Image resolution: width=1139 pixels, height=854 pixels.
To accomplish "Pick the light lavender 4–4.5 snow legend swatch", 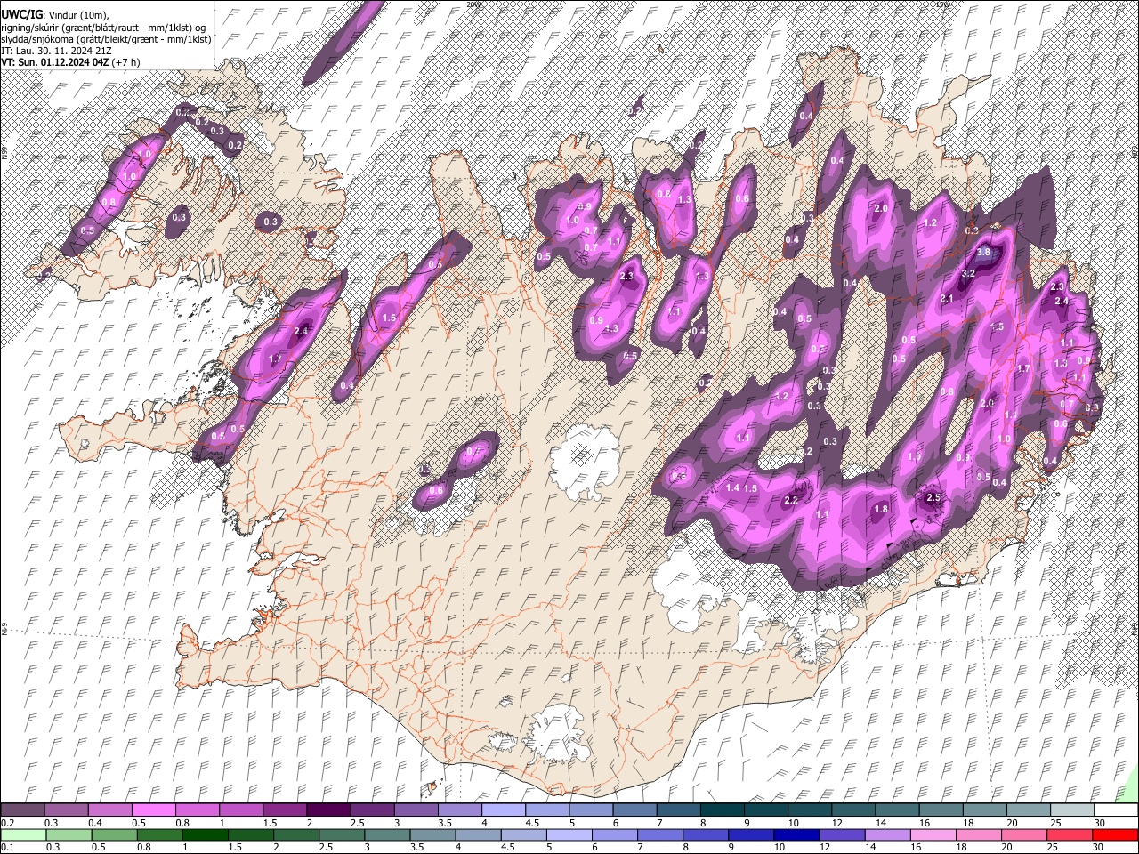I will [505, 810].
